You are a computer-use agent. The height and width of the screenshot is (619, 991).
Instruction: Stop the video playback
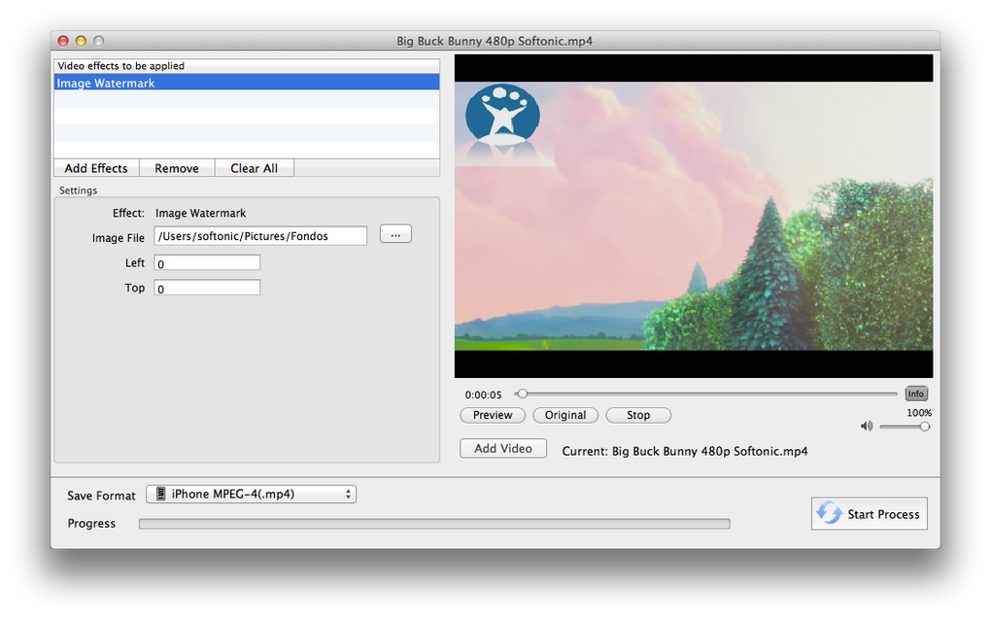[x=638, y=415]
